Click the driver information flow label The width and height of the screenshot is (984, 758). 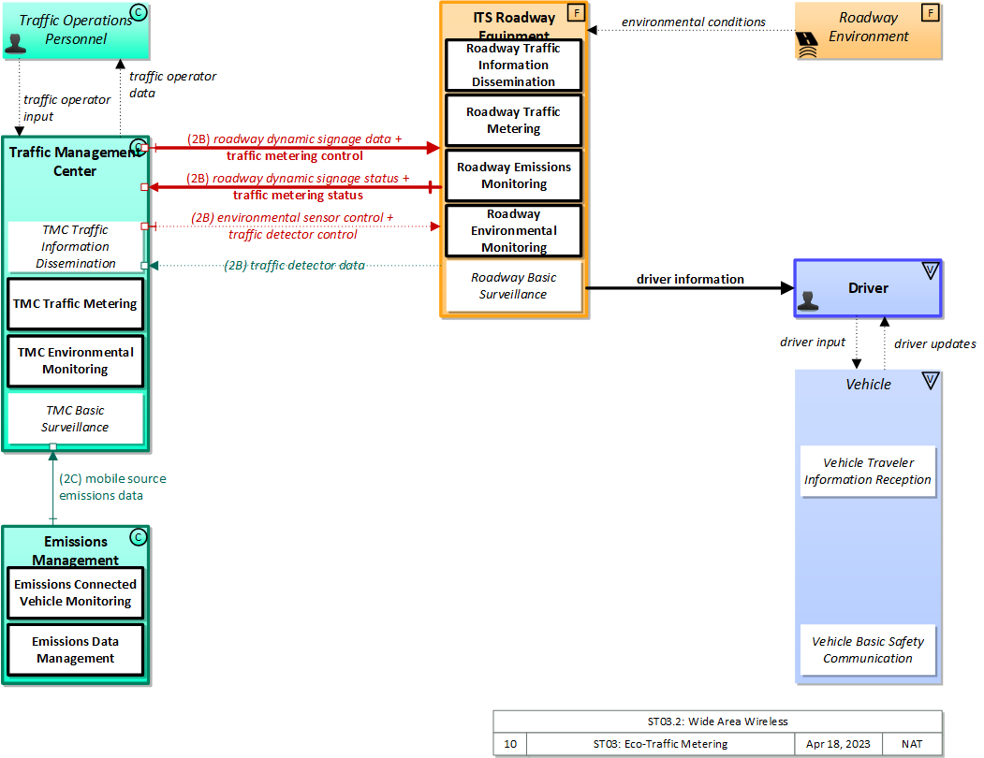[690, 279]
